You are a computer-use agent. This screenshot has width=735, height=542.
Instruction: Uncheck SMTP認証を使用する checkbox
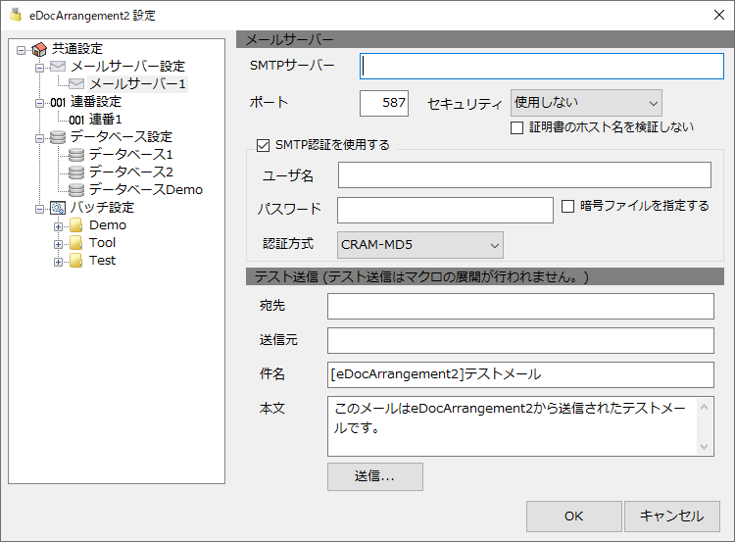(x=263, y=145)
